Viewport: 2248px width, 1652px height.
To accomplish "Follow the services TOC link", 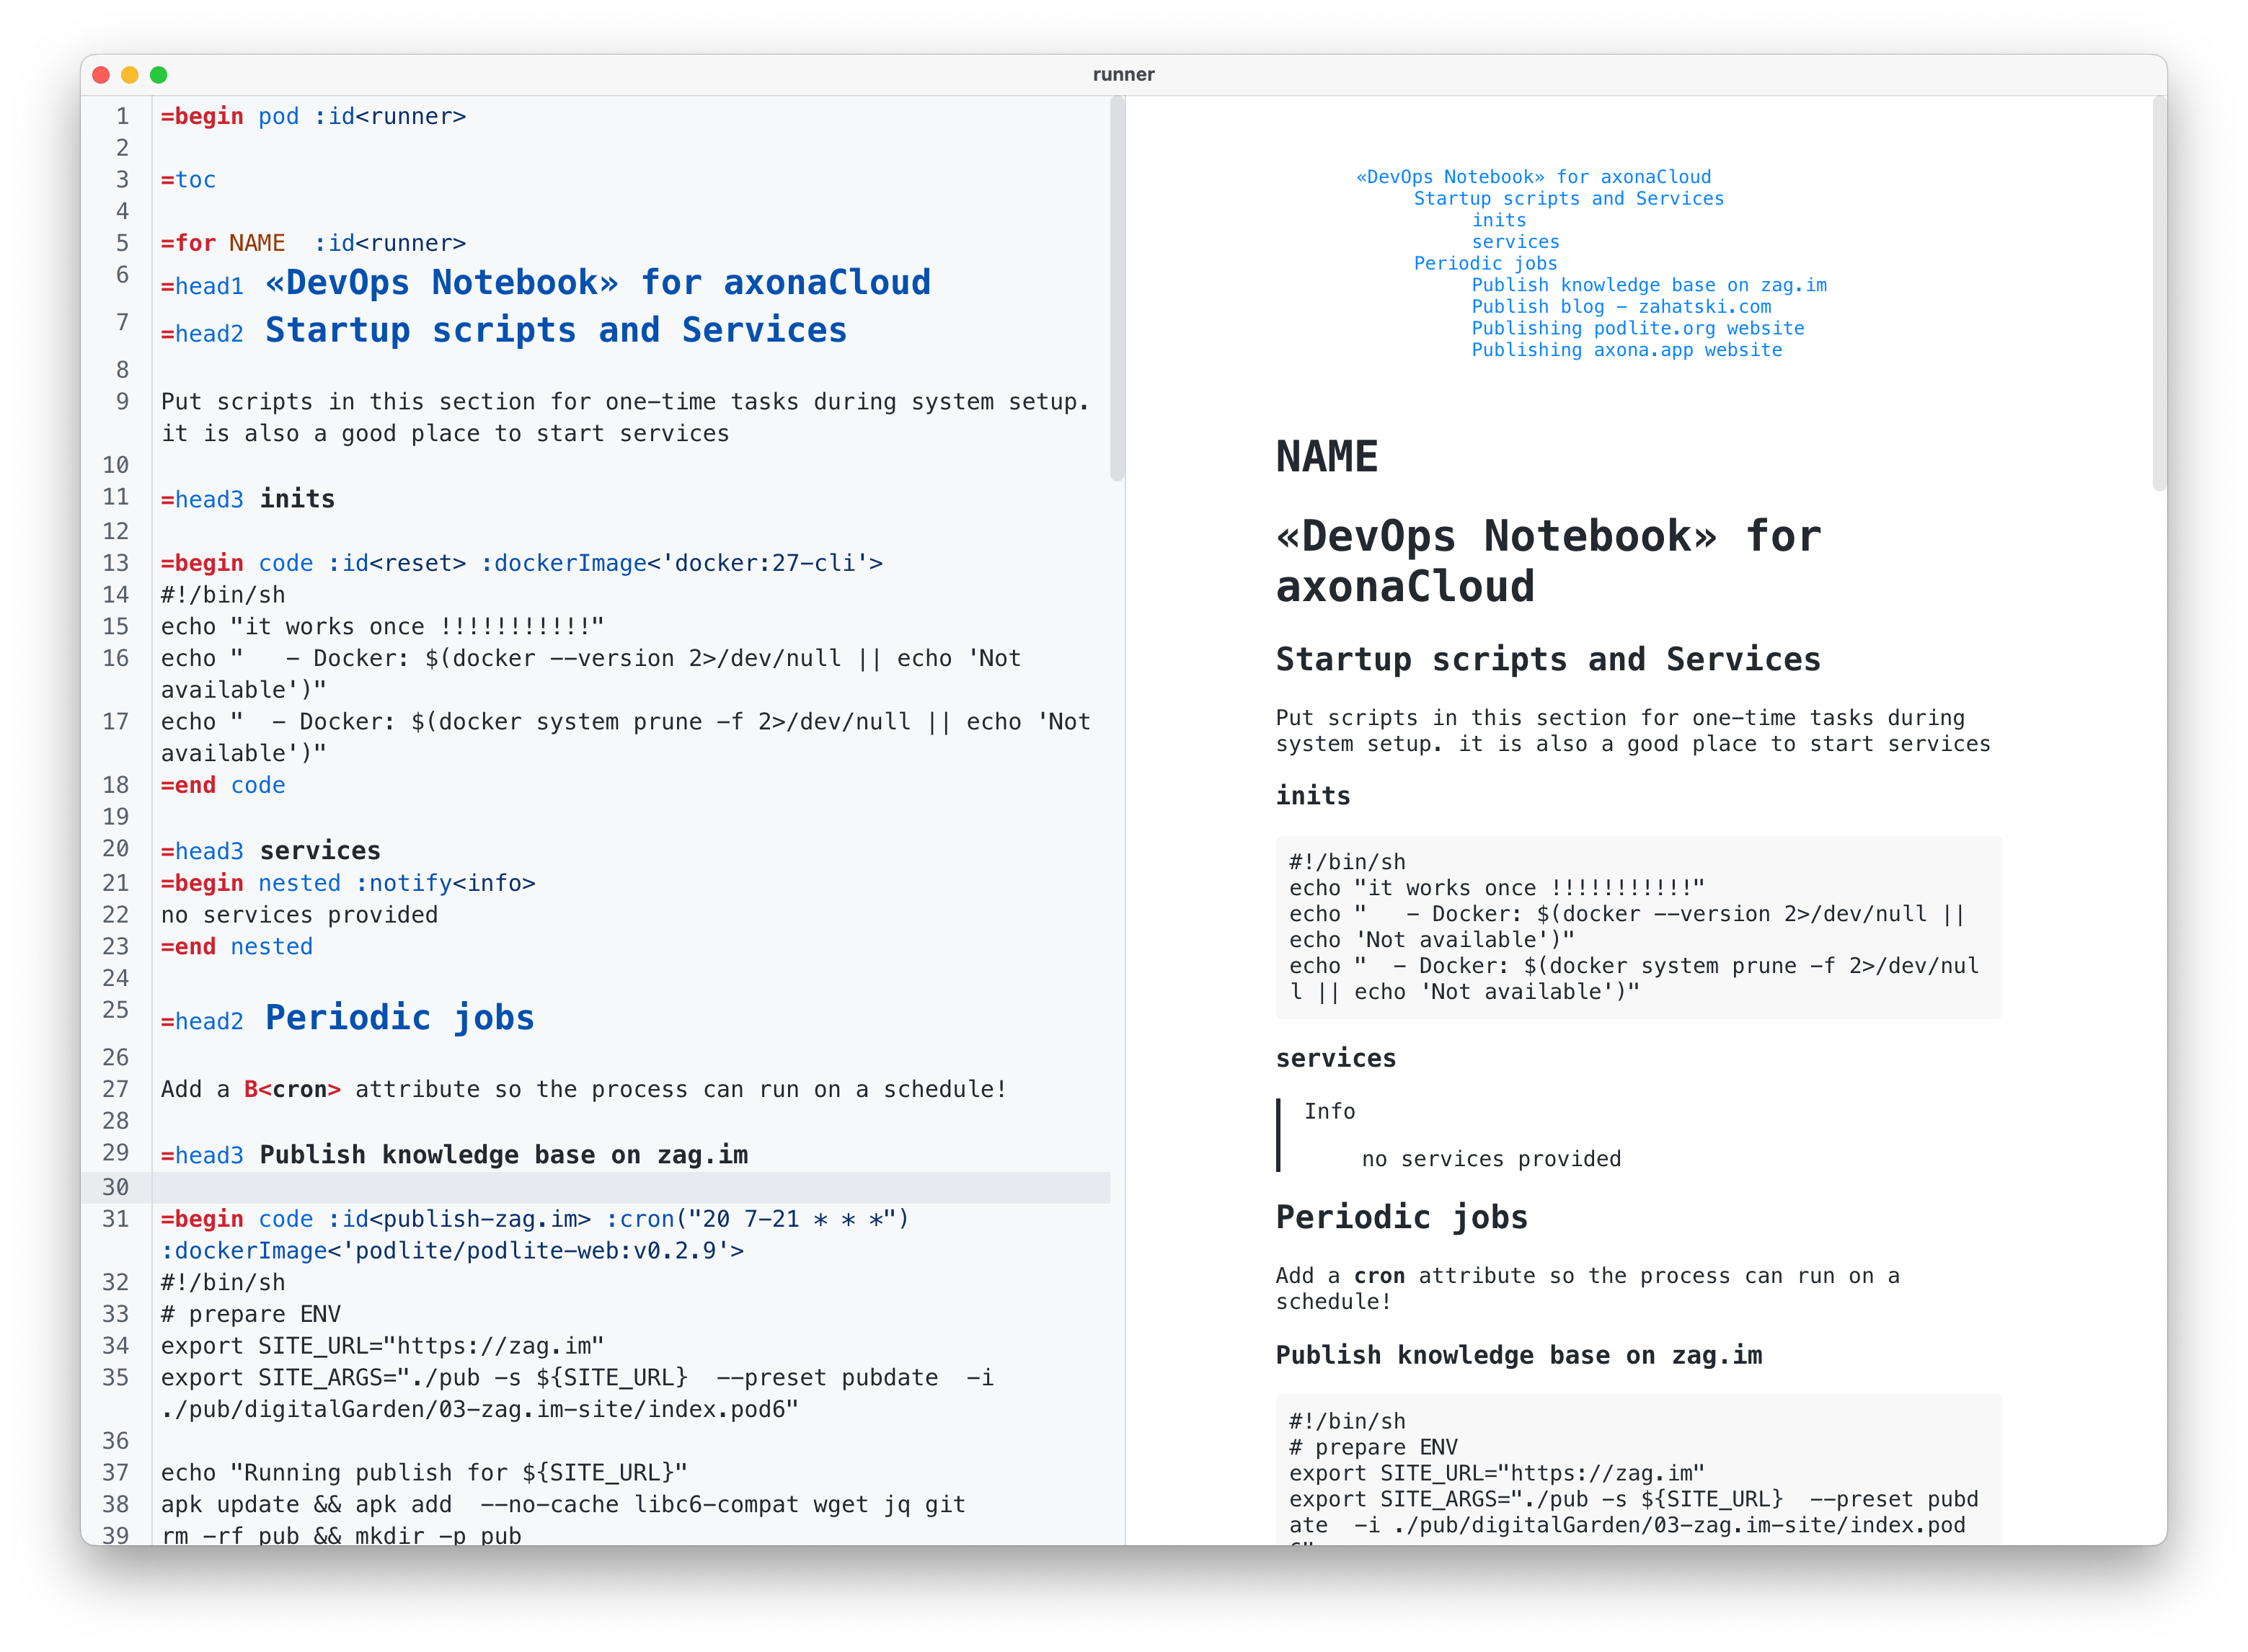I will coord(1514,242).
